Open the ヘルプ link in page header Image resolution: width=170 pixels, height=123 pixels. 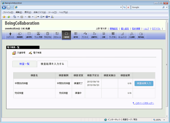tap(146, 29)
